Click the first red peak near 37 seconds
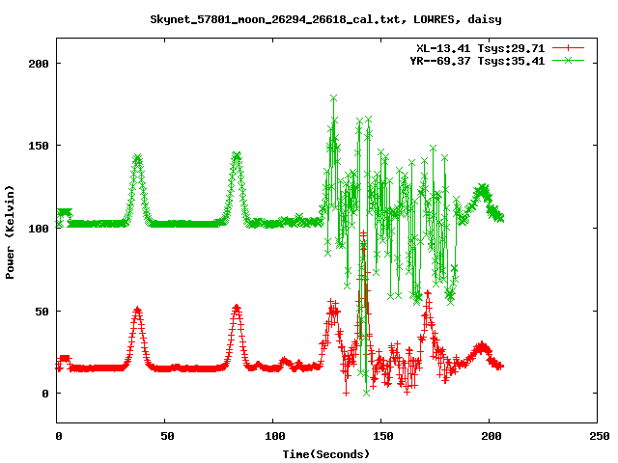The image size is (618, 463). [x=137, y=310]
